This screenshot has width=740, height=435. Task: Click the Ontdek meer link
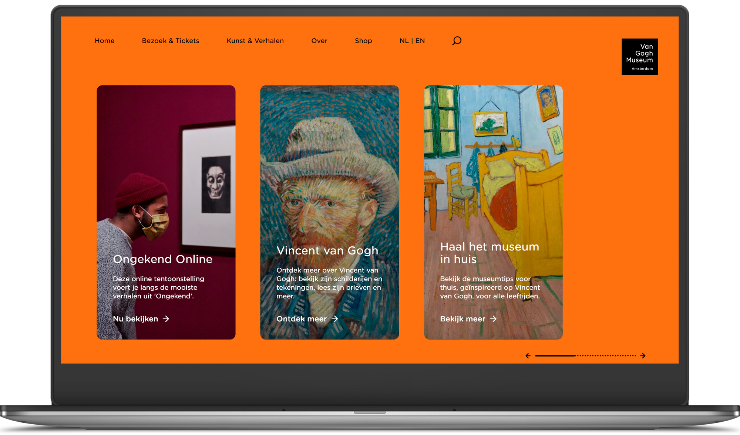pyautogui.click(x=301, y=319)
